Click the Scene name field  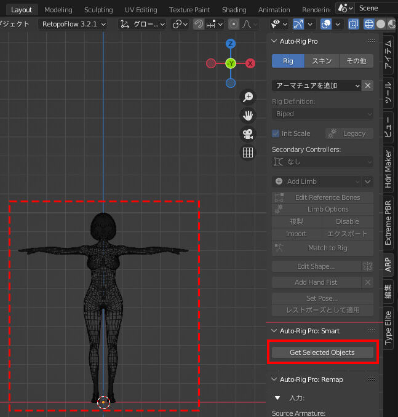376,8
